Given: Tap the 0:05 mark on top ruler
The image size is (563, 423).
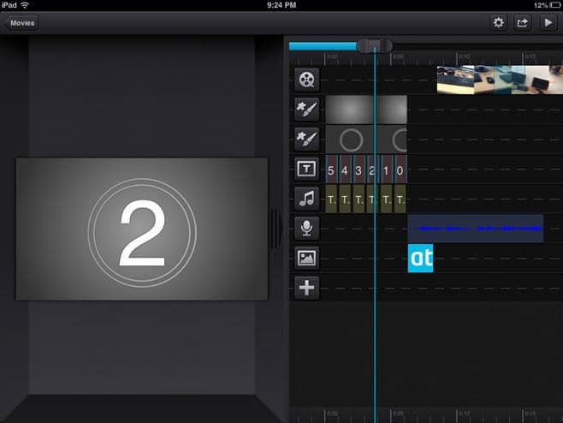Looking at the screenshot, I should [398, 57].
